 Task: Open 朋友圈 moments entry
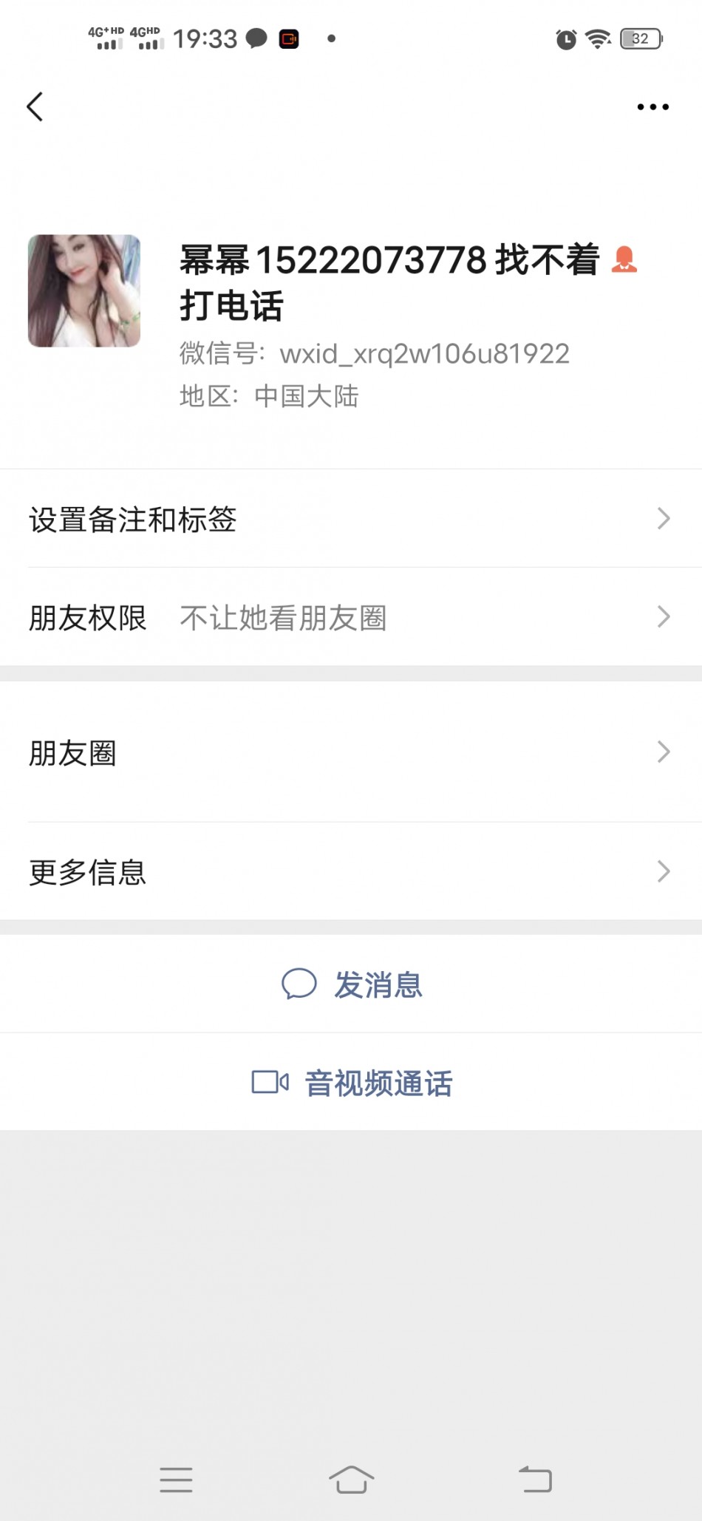(73, 753)
